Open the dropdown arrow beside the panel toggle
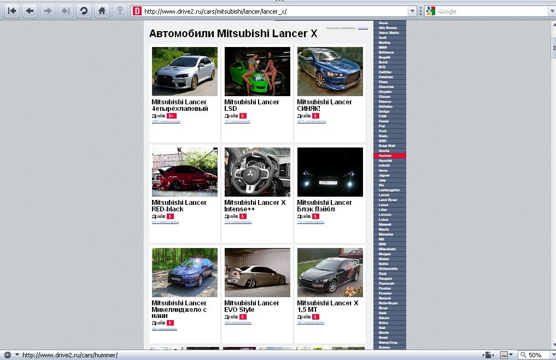 pyautogui.click(x=16, y=355)
